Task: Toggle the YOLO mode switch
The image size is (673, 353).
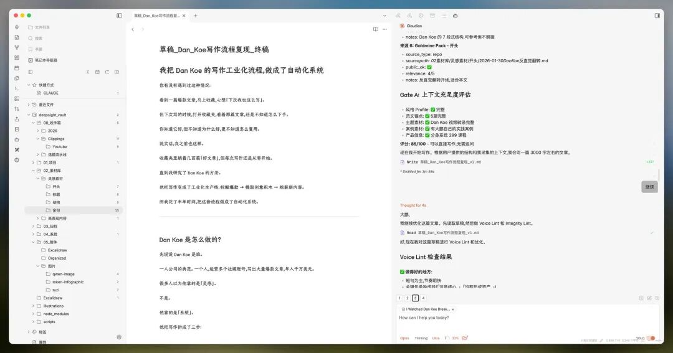Action: (651, 339)
